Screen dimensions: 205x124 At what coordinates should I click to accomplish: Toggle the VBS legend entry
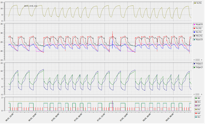(x=198, y=98)
